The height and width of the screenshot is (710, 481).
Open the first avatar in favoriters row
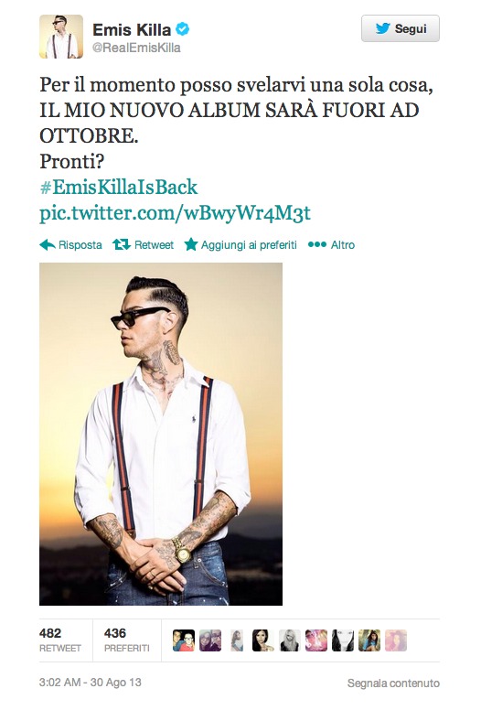184,640
